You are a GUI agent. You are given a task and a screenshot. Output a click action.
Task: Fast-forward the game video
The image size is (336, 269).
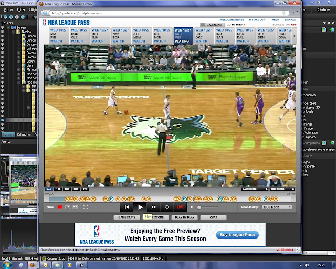click(x=153, y=207)
